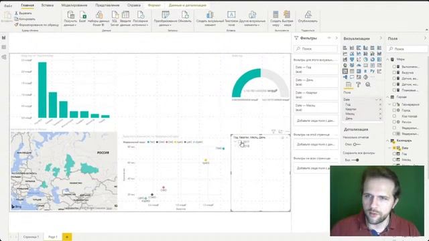Image resolution: width=429 pixels, height=241 pixels.
Task: Click the SQL Server ribbon icon
Action: tap(115, 19)
